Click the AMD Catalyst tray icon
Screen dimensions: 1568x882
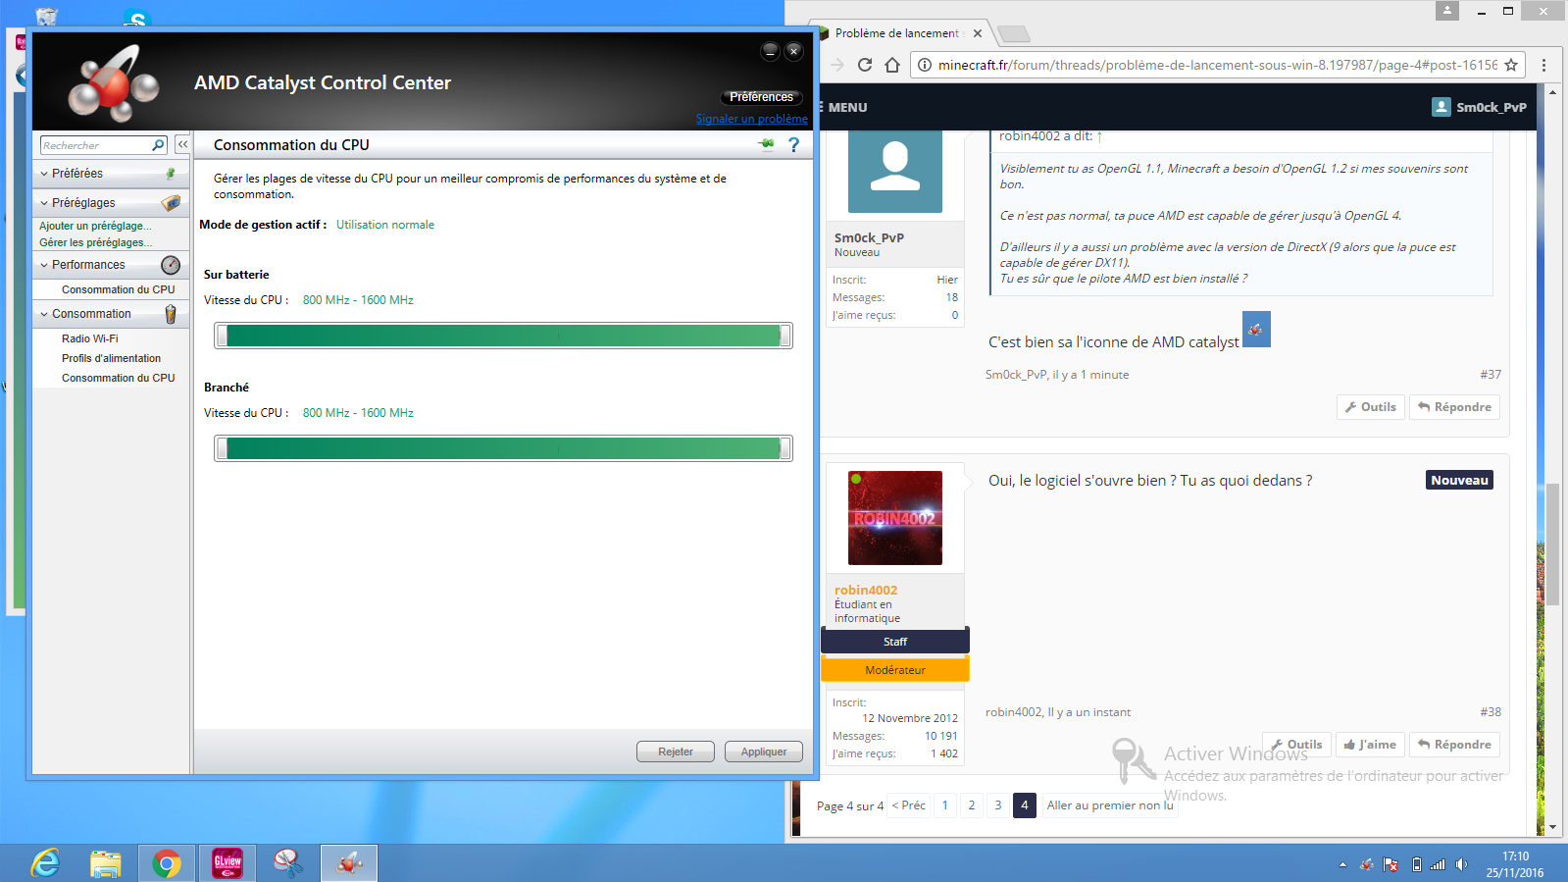[x=1367, y=864]
